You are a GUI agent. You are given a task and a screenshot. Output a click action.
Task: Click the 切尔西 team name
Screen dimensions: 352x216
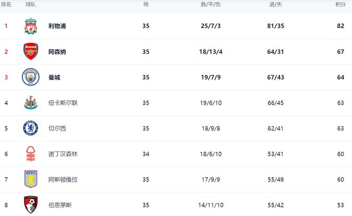57,129
